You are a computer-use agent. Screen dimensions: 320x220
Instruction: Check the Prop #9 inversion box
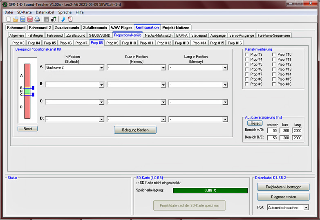pyautogui.click(x=247, y=84)
